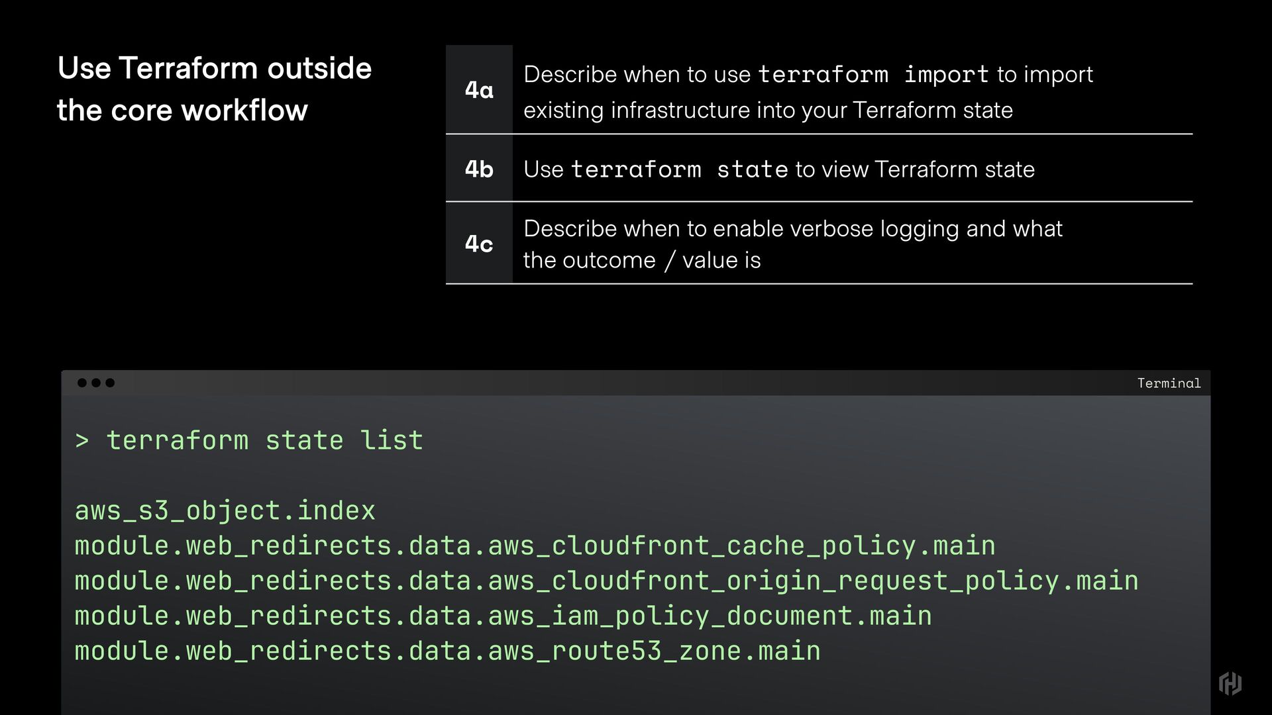Click the aws_s3_object.index output line
This screenshot has height=715, width=1272.
click(225, 510)
